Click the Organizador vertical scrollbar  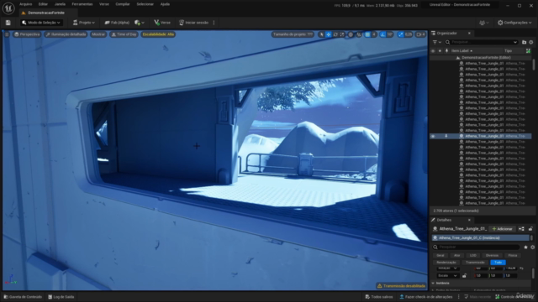534,65
